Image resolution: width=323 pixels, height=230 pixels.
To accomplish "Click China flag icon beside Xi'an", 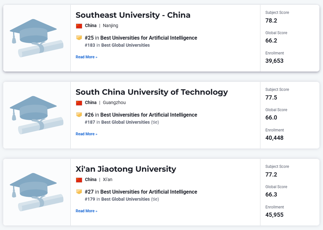I will click(79, 180).
